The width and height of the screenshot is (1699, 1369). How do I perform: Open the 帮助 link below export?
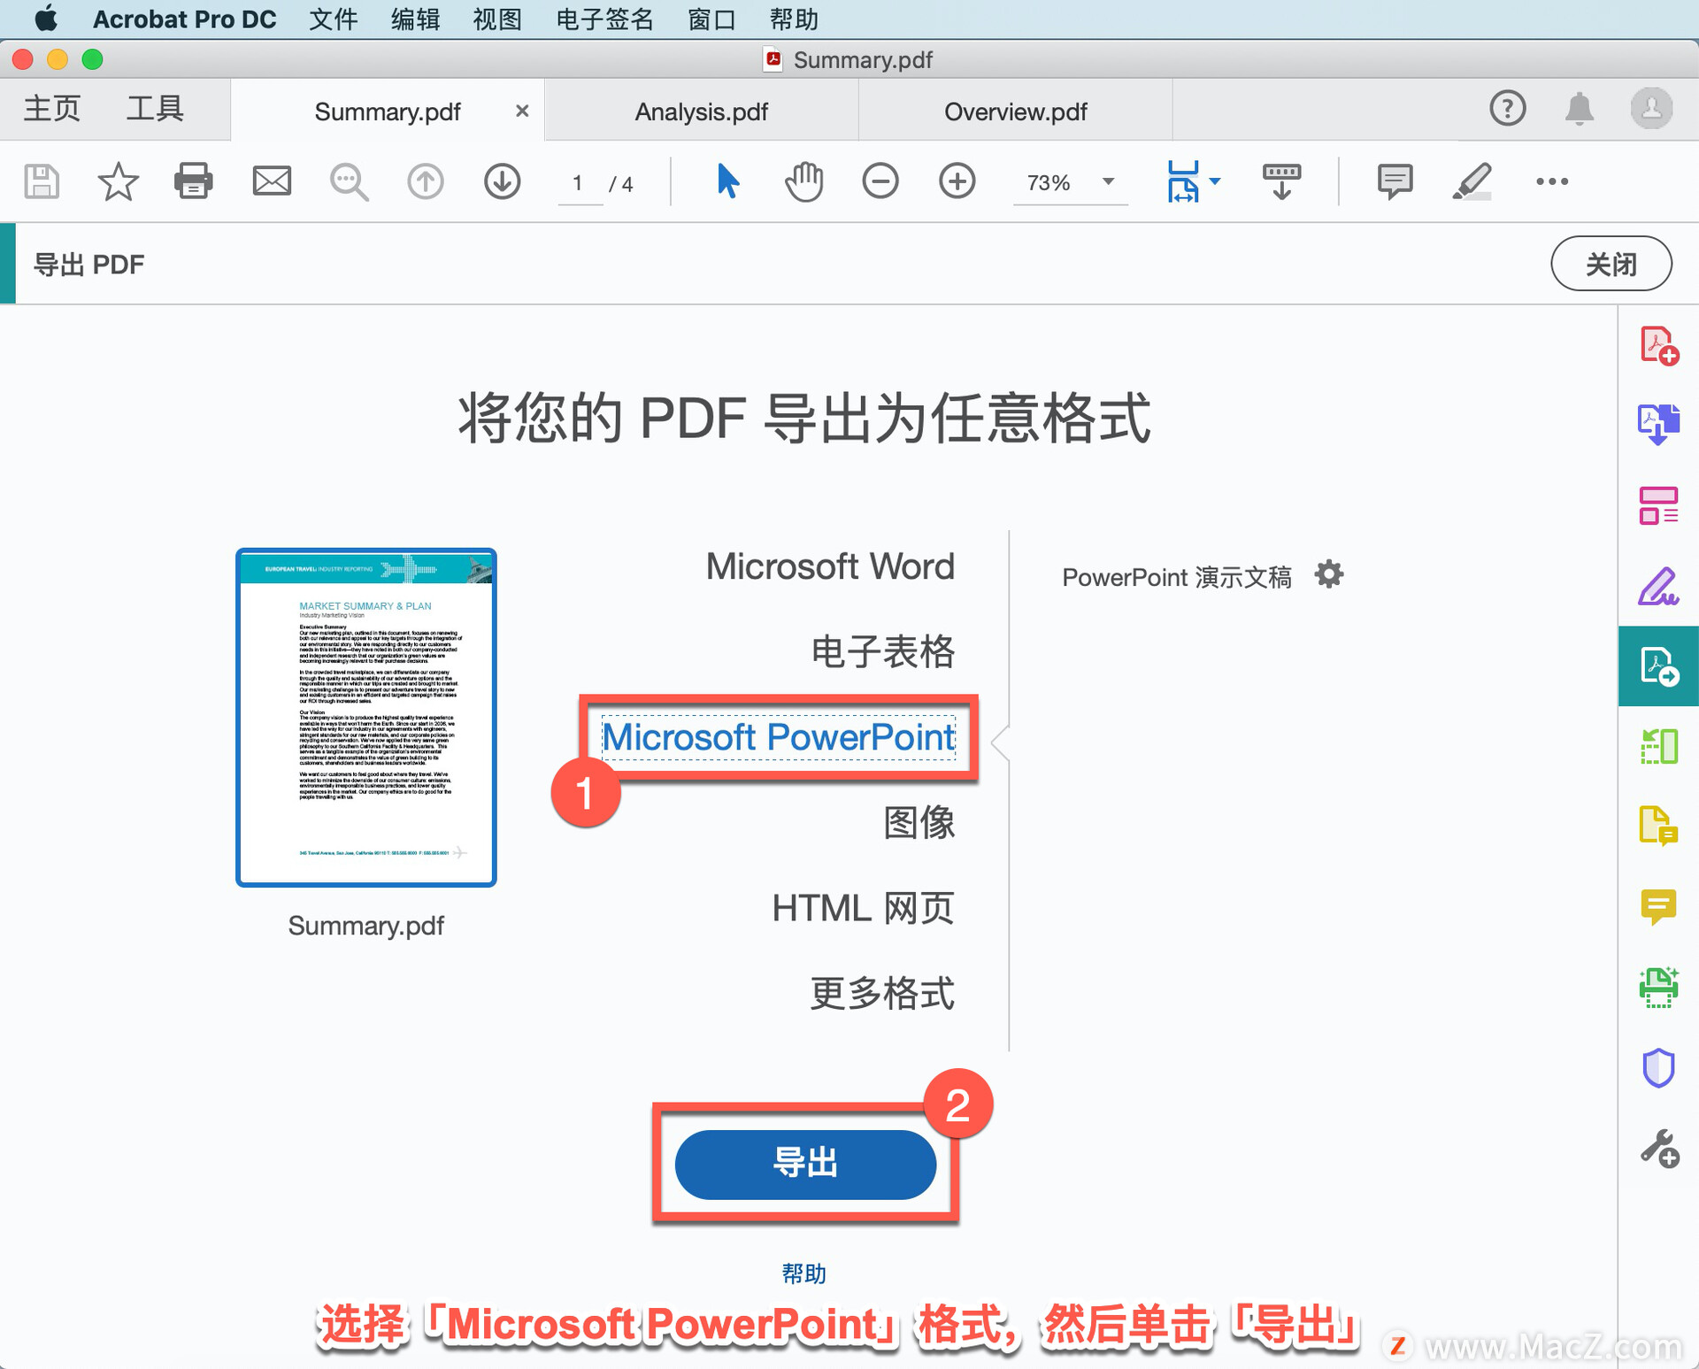click(803, 1273)
